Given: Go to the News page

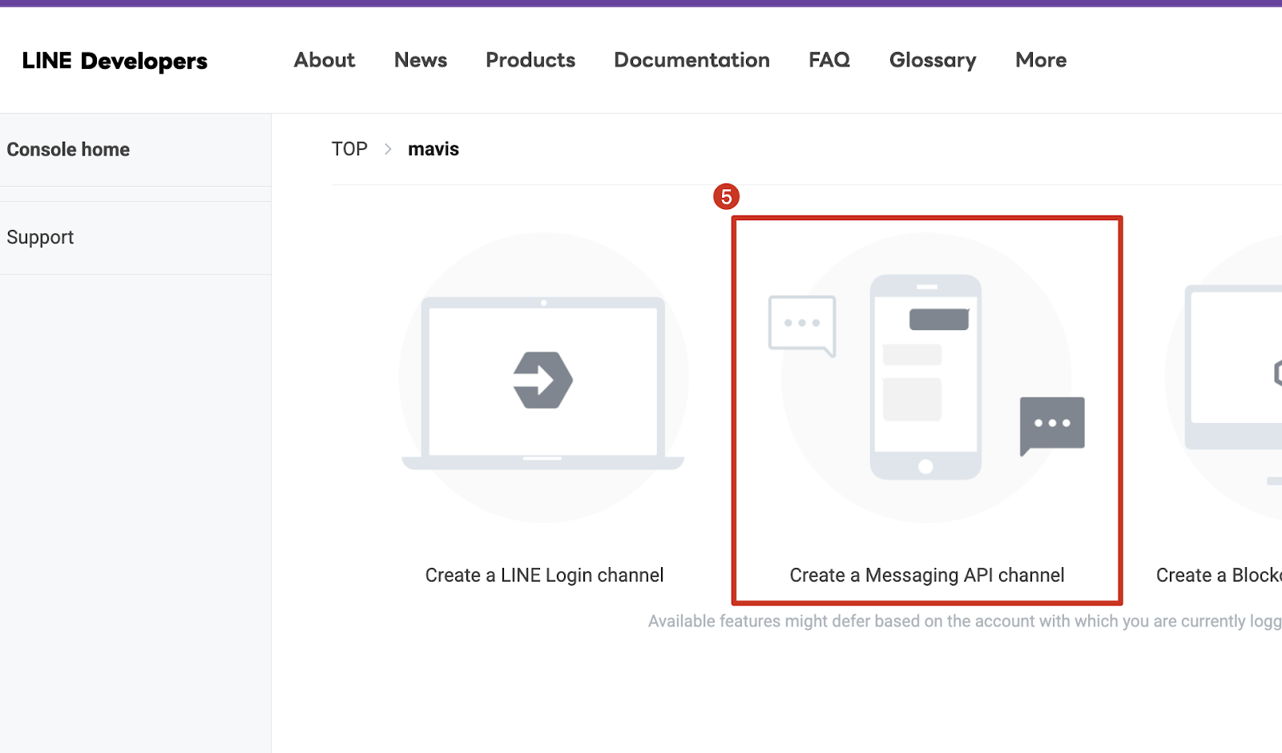Looking at the screenshot, I should pyautogui.click(x=421, y=60).
